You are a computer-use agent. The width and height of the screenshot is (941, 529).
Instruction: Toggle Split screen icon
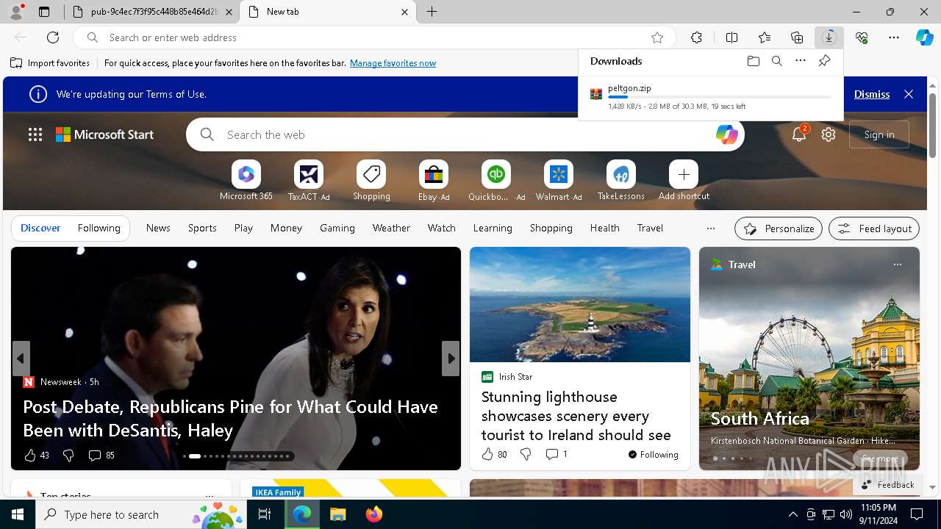pos(731,37)
